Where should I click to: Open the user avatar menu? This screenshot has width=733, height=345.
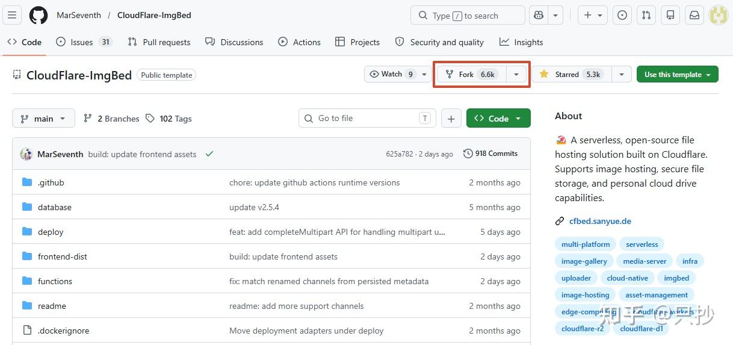coord(719,15)
